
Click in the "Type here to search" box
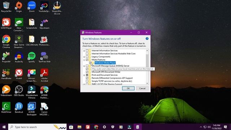point(38,127)
